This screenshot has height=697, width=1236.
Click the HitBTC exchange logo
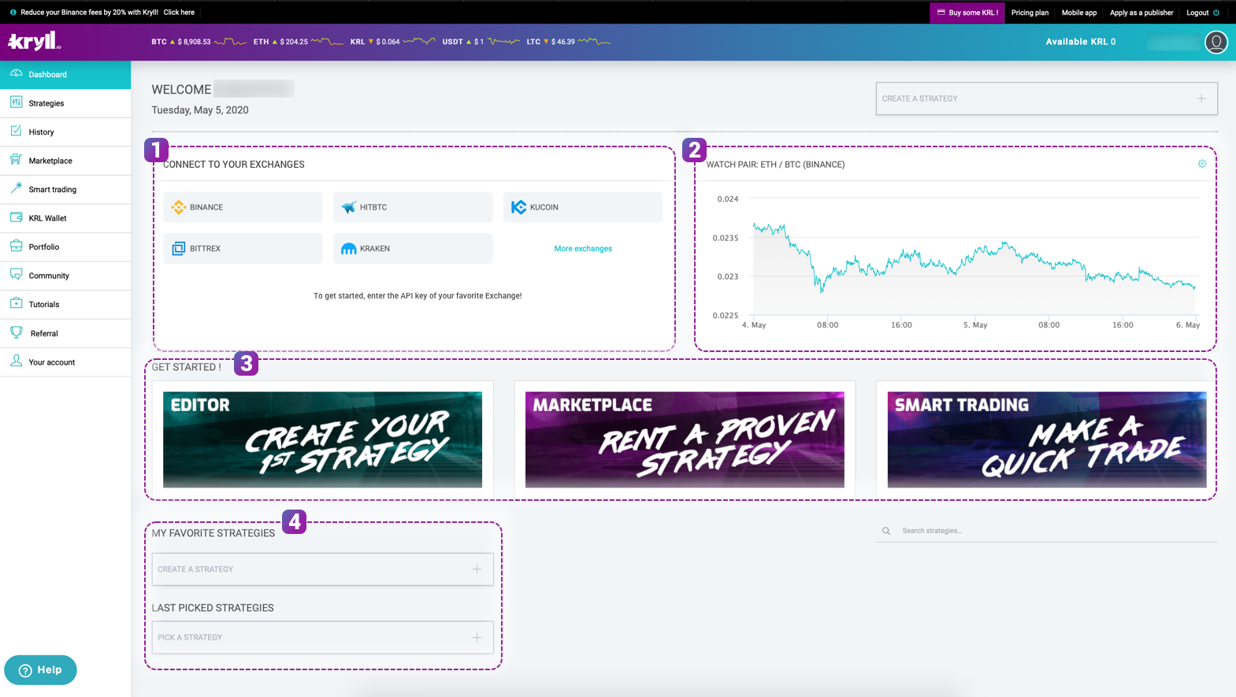[x=349, y=207]
